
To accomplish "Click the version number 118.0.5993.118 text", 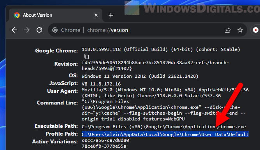I will [x=101, y=49].
